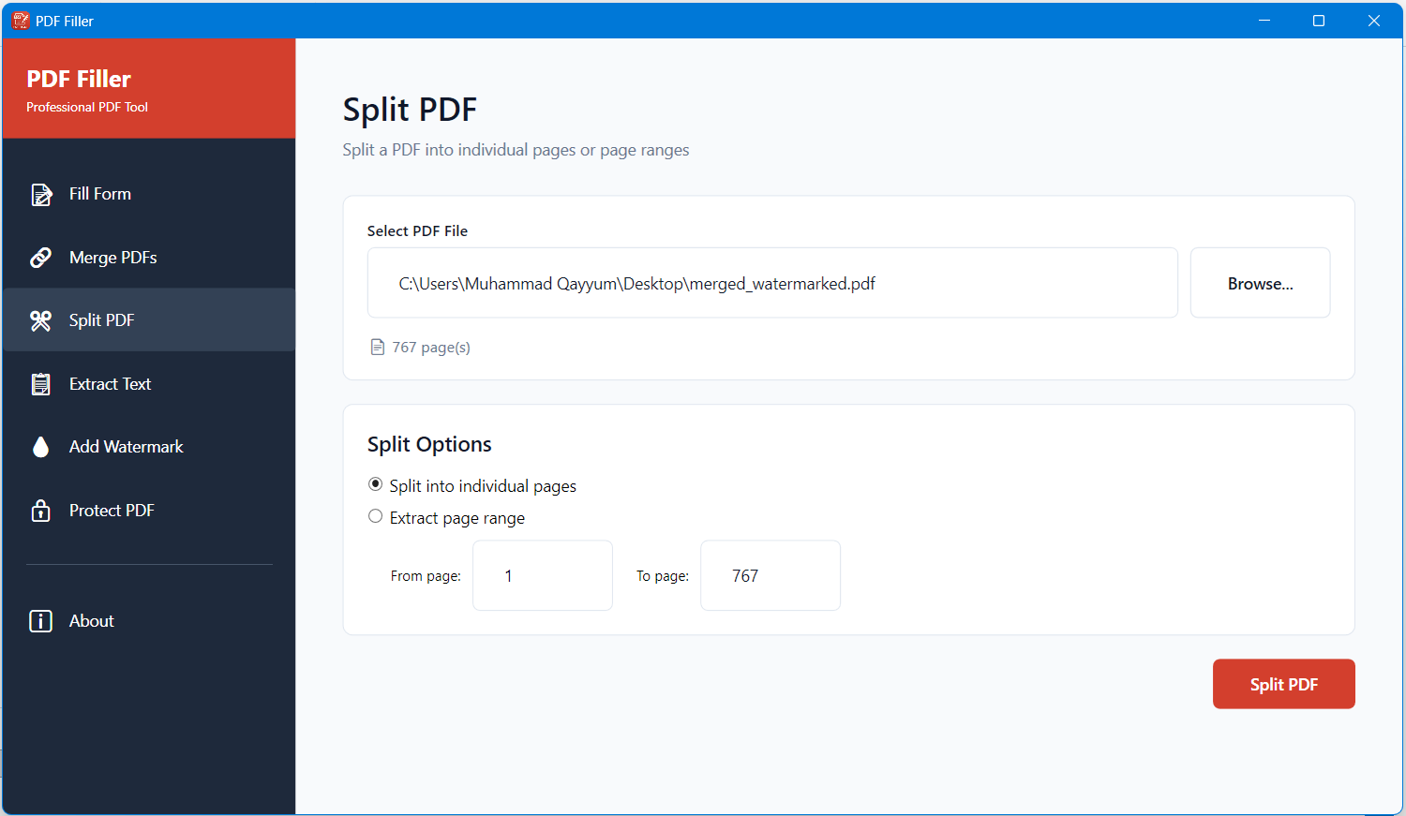Select the Split PDF scissors icon

pyautogui.click(x=41, y=320)
